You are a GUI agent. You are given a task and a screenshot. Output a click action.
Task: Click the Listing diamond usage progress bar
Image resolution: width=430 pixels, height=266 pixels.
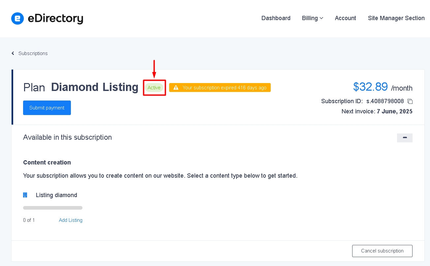pyautogui.click(x=53, y=208)
